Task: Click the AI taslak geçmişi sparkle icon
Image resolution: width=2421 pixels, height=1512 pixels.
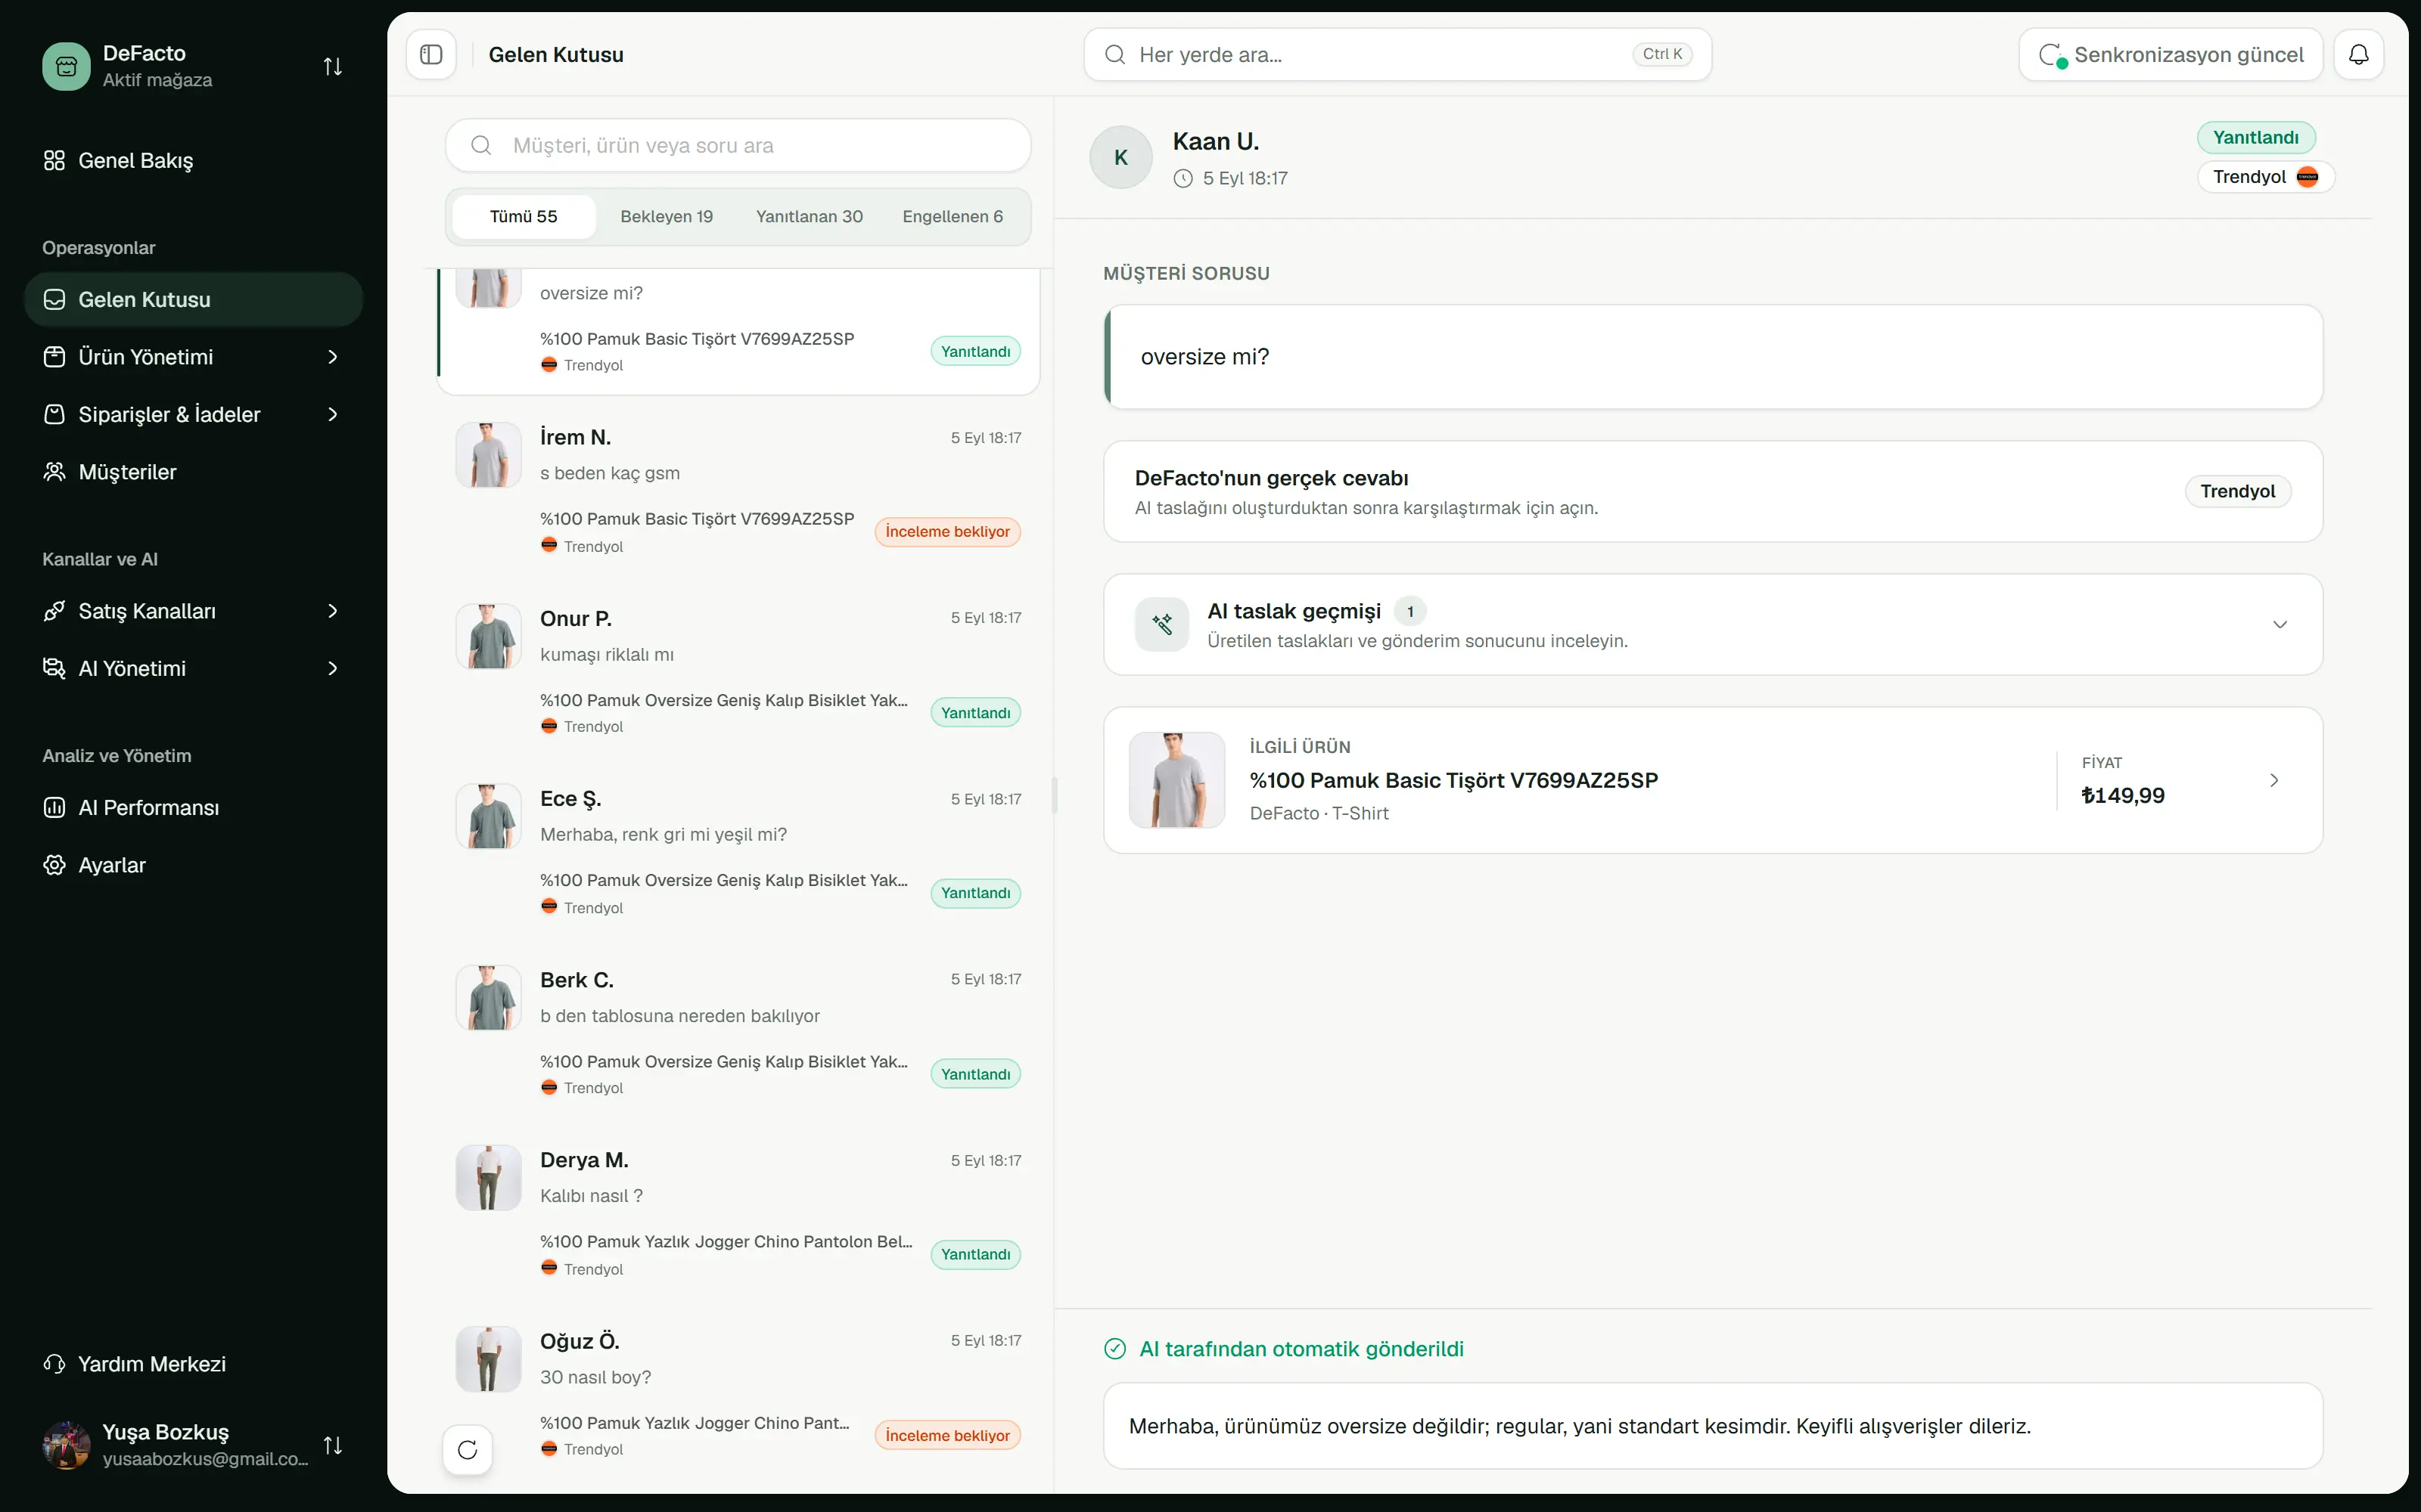Action: tap(1161, 625)
